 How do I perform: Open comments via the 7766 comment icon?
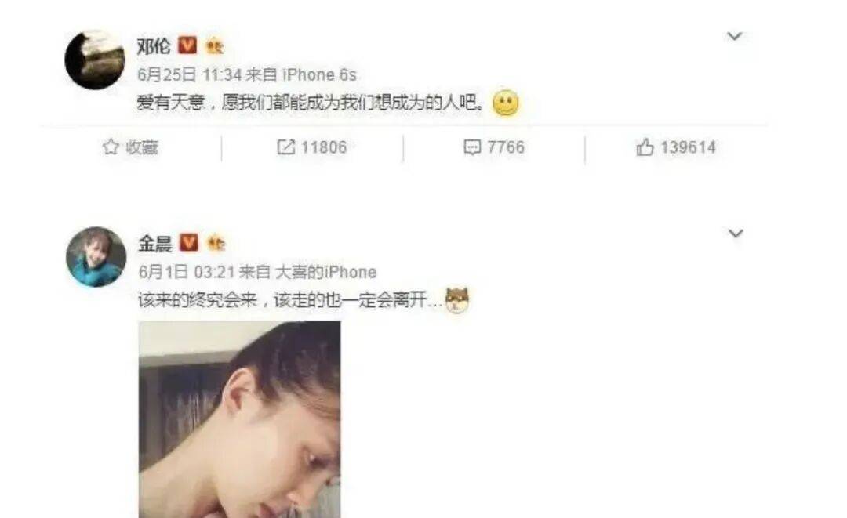point(472,147)
